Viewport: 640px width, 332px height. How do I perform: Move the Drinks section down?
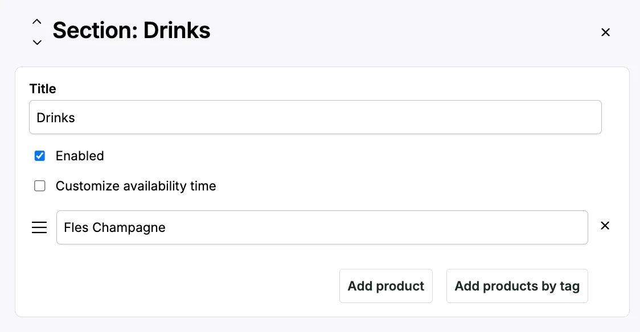(37, 42)
